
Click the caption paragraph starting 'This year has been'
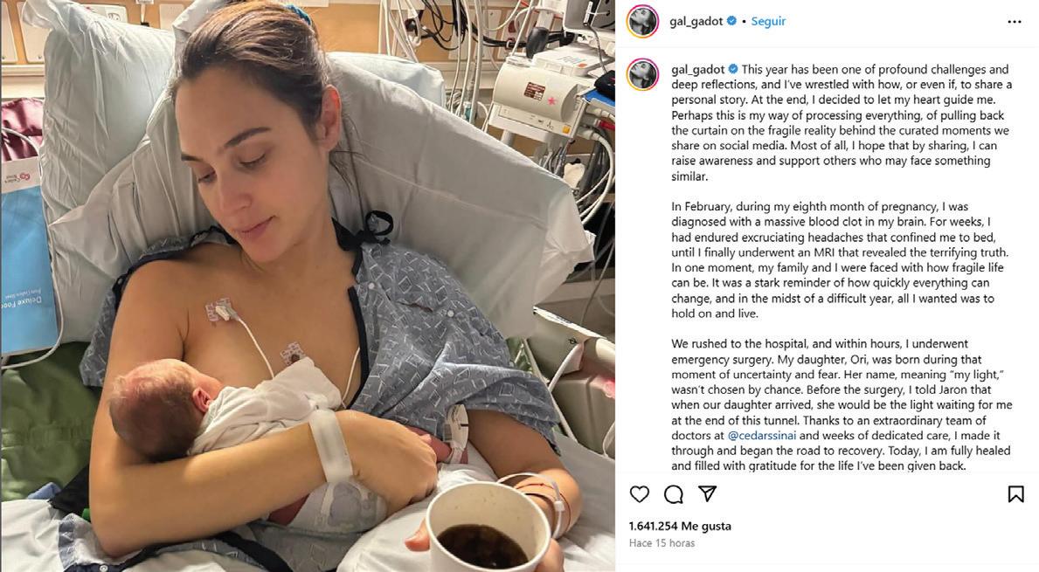pyautogui.click(x=842, y=122)
